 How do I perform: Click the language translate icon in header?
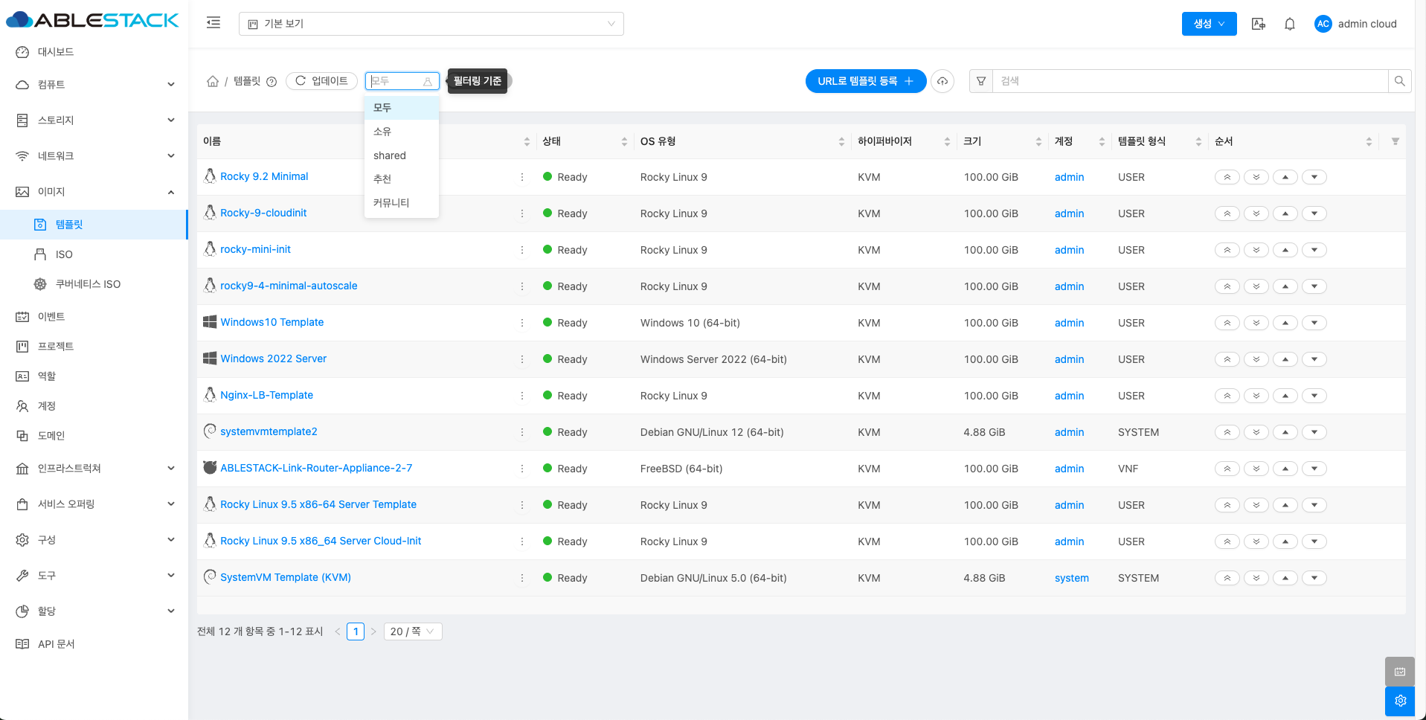[x=1258, y=24]
